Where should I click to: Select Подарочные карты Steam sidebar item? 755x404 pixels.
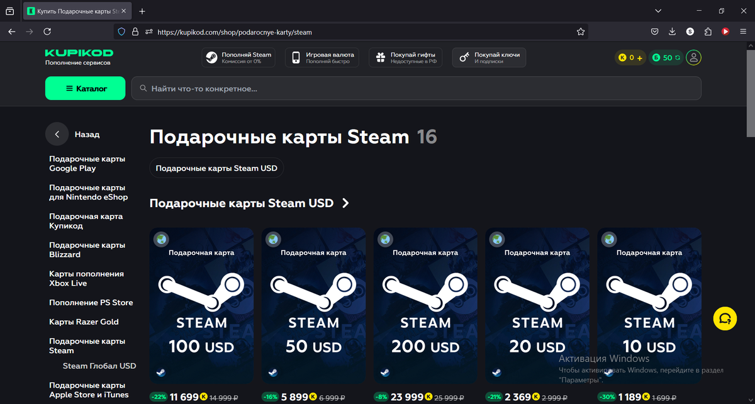pyautogui.click(x=87, y=346)
